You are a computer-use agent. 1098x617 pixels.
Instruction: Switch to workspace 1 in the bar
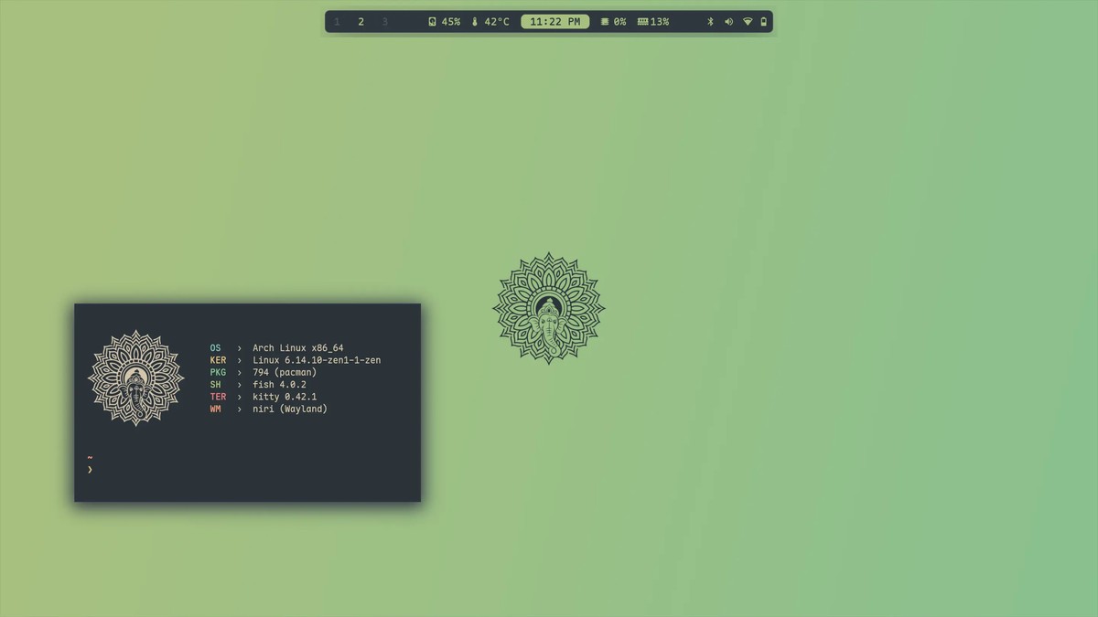(337, 22)
